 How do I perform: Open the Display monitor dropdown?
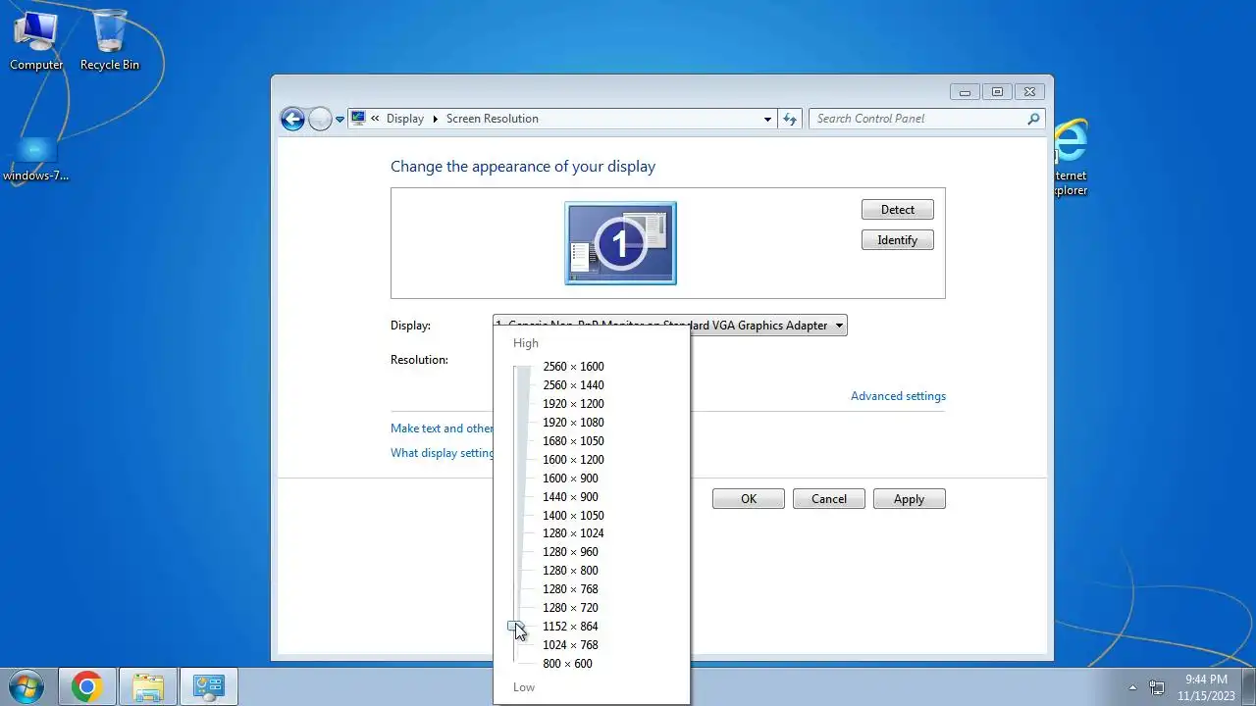(x=670, y=326)
